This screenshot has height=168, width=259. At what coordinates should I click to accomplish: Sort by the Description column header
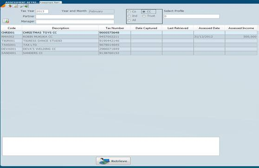(x=60, y=28)
